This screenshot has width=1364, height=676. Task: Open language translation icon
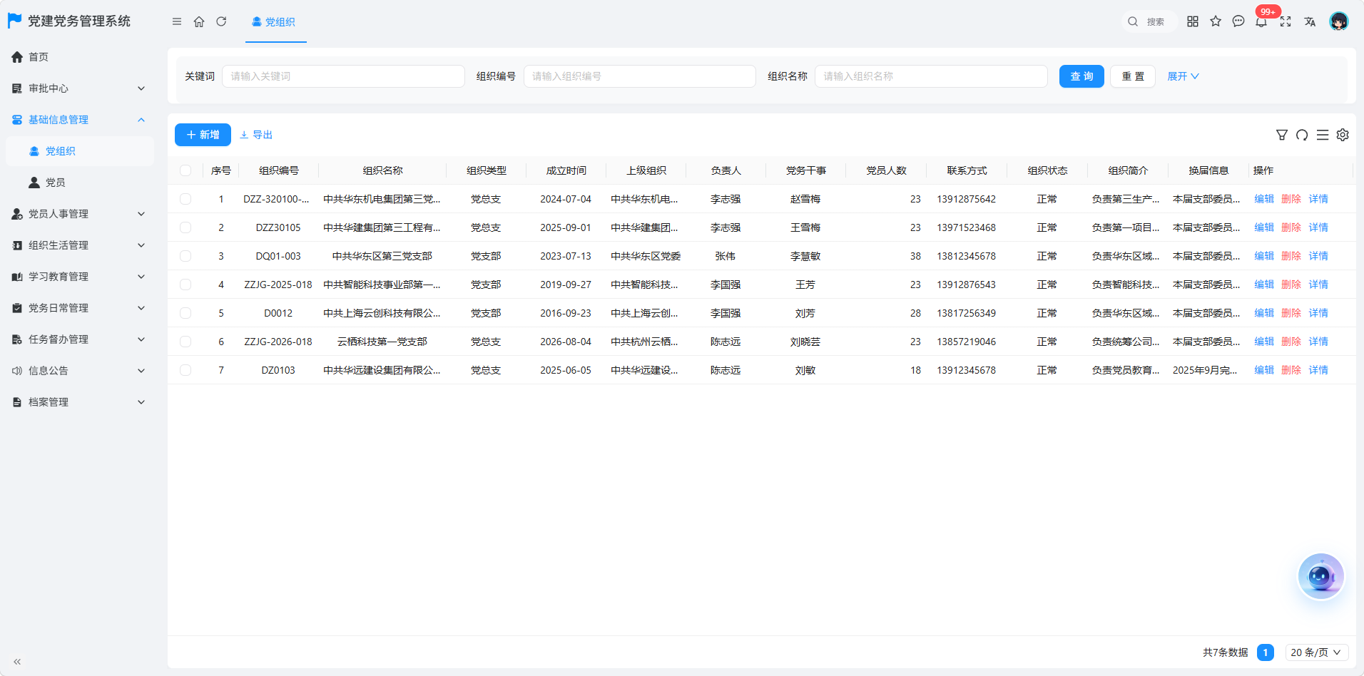coord(1310,21)
